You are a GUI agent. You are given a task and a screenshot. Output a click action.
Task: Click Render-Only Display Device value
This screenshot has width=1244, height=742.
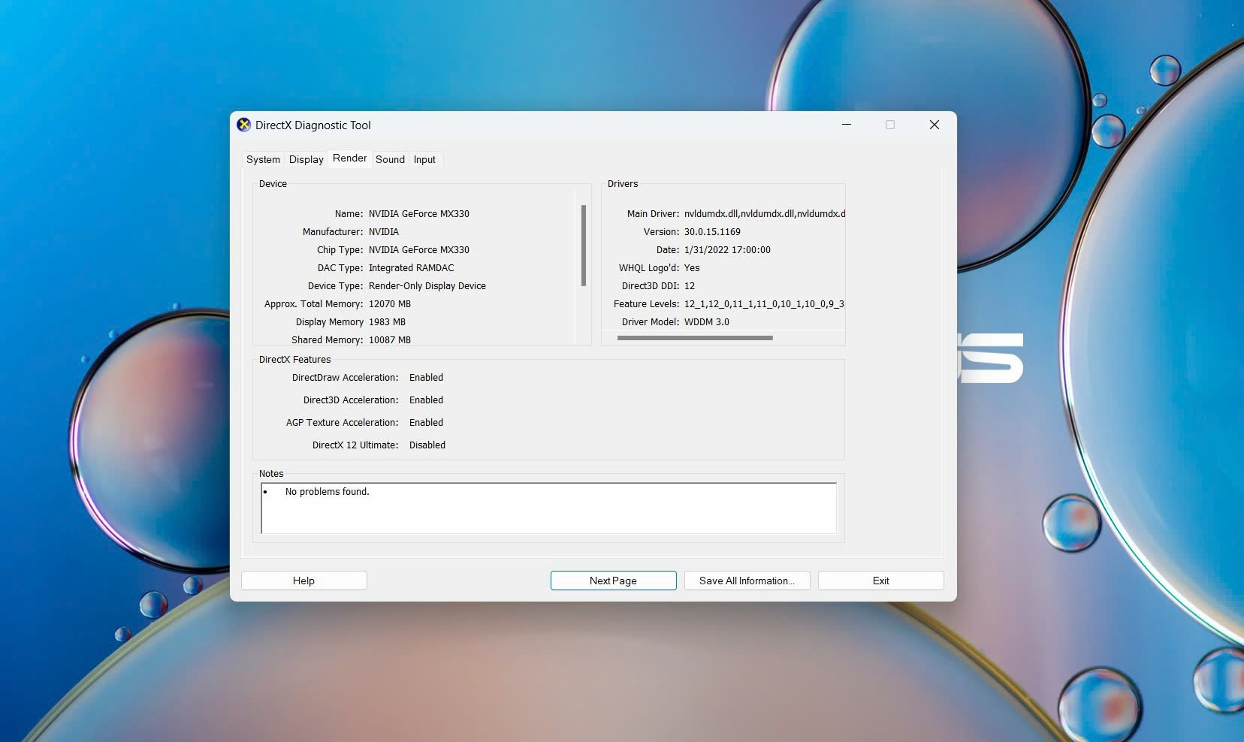pos(427,286)
